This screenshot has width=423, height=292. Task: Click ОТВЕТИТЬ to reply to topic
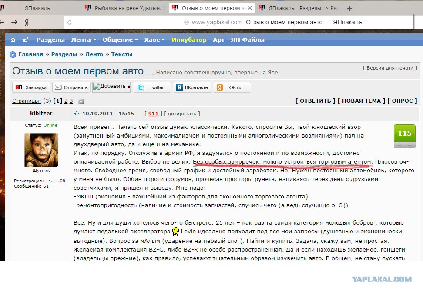[x=316, y=101]
